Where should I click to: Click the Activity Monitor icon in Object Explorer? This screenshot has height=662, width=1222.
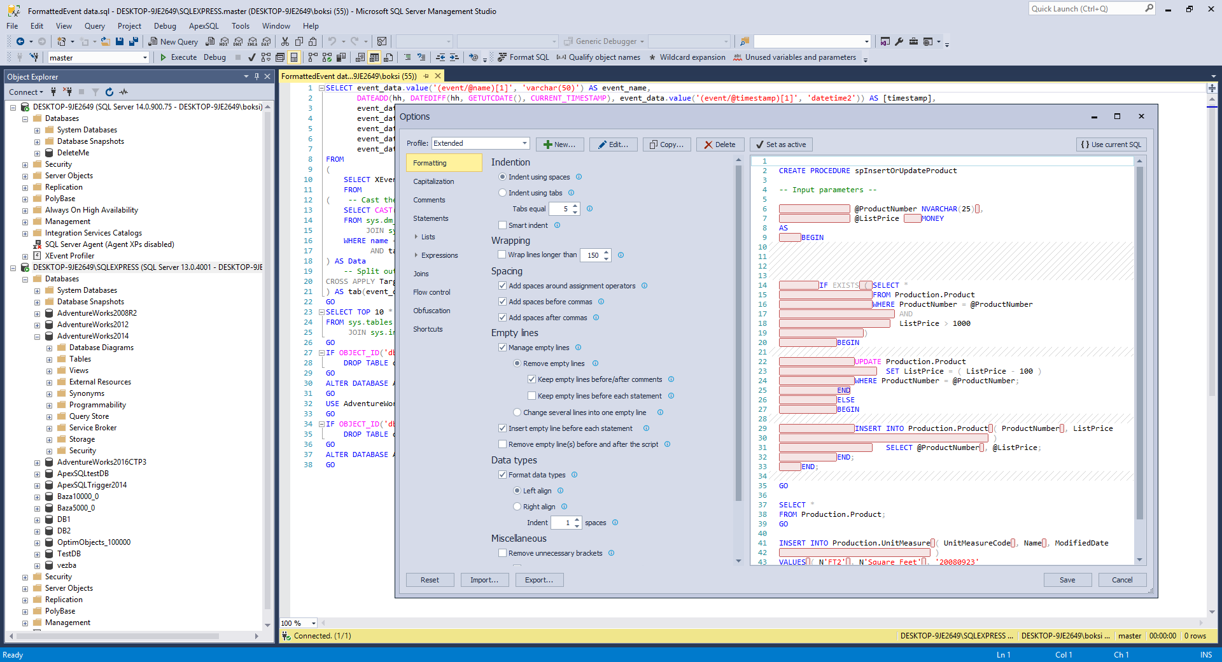(123, 92)
